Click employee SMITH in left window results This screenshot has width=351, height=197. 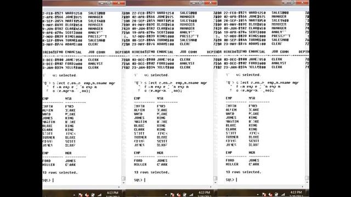coord(48,107)
